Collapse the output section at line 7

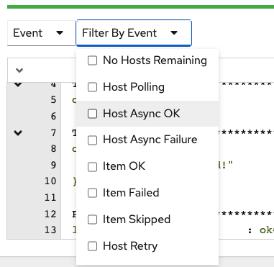click(x=18, y=132)
